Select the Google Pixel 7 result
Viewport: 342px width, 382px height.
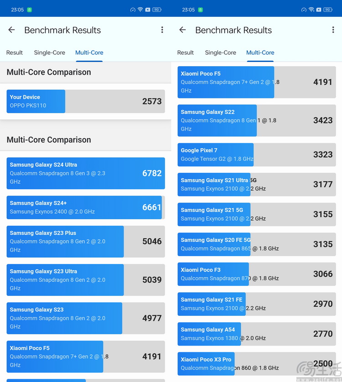pyautogui.click(x=257, y=155)
